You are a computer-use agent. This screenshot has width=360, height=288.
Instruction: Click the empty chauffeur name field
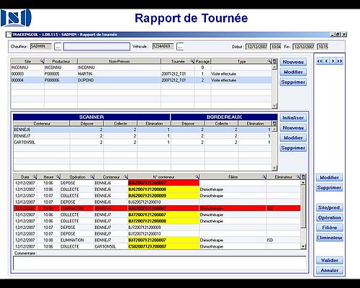point(96,47)
